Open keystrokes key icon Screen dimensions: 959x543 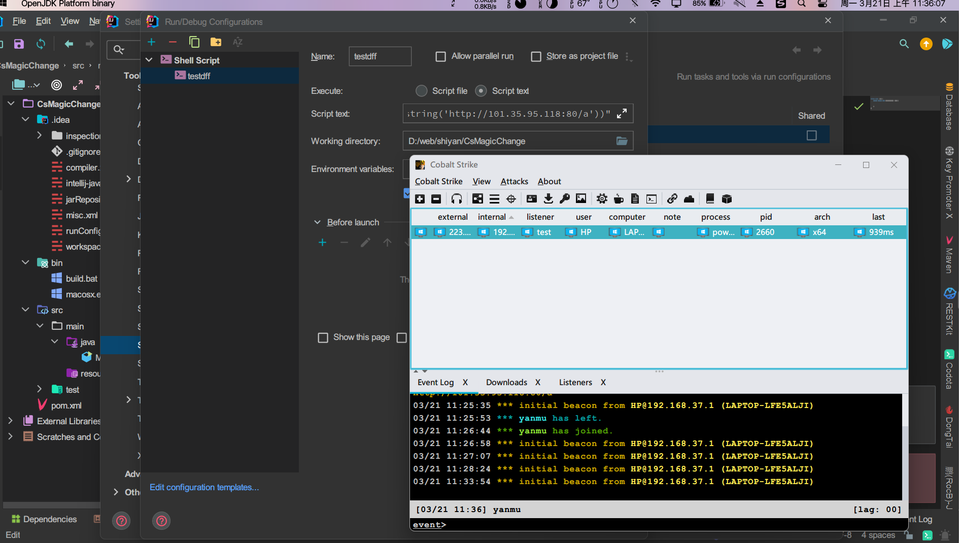point(565,199)
